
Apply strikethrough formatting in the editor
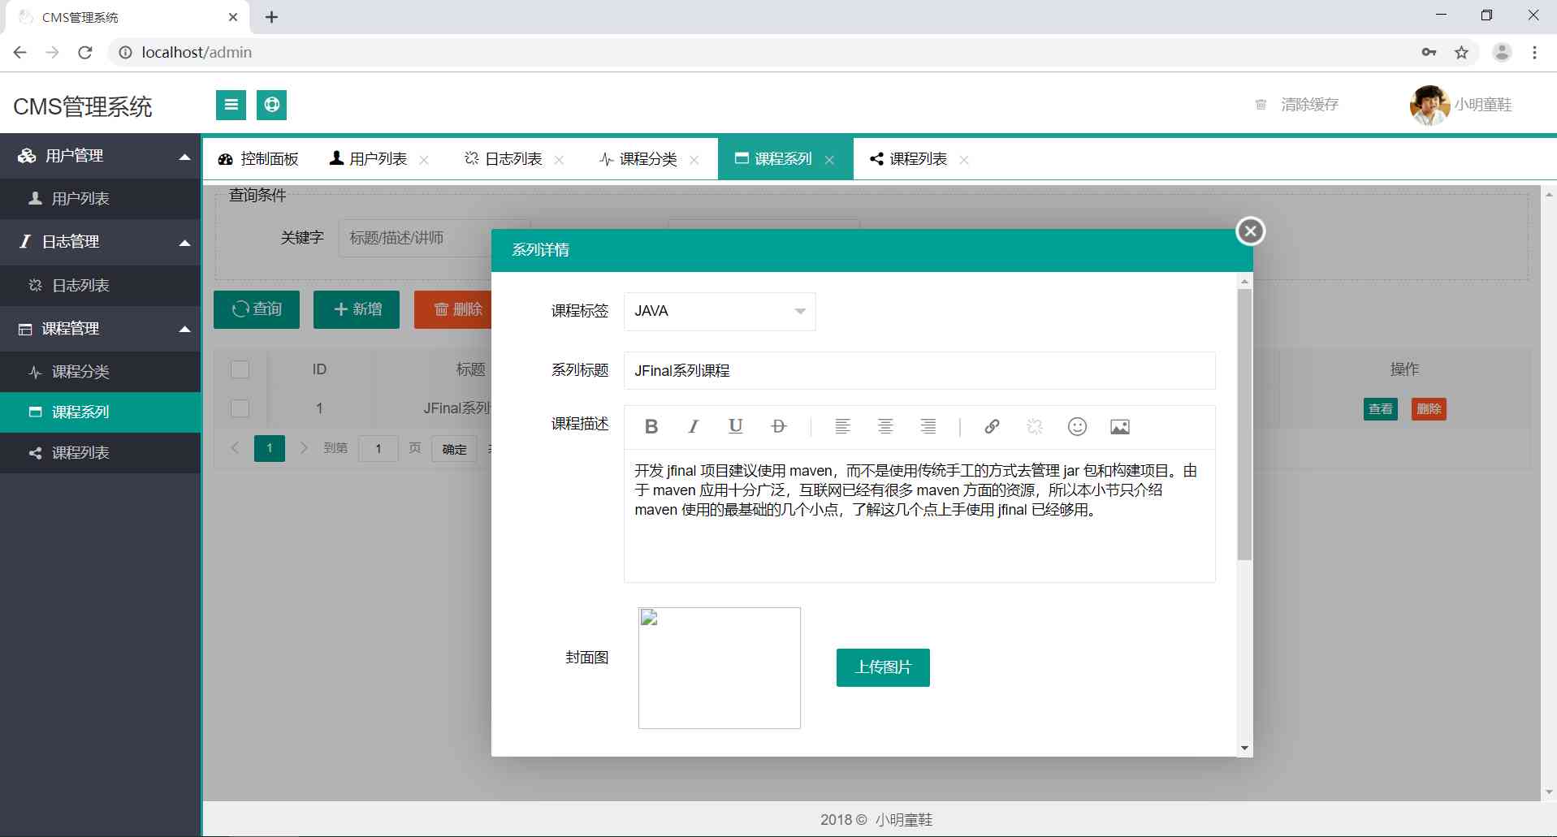[x=778, y=426]
